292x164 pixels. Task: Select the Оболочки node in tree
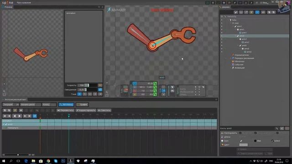(x=239, y=61)
